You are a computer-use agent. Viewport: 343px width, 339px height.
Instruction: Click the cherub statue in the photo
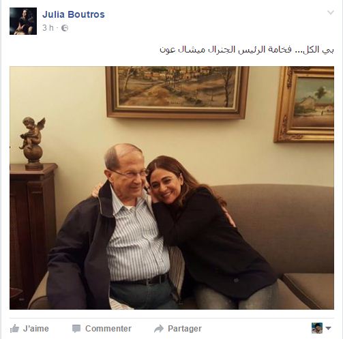click(x=33, y=143)
